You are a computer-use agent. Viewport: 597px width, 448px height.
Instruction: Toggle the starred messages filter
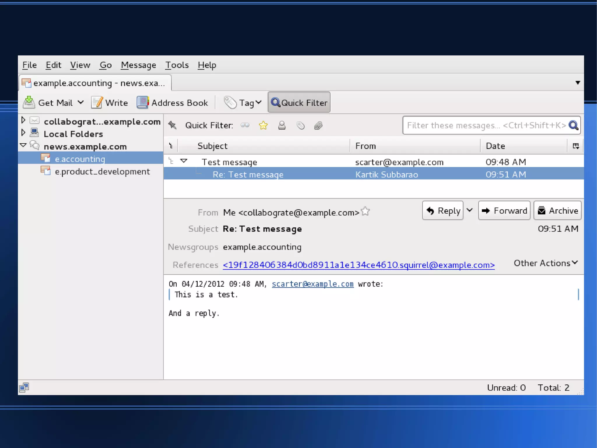pos(263,125)
